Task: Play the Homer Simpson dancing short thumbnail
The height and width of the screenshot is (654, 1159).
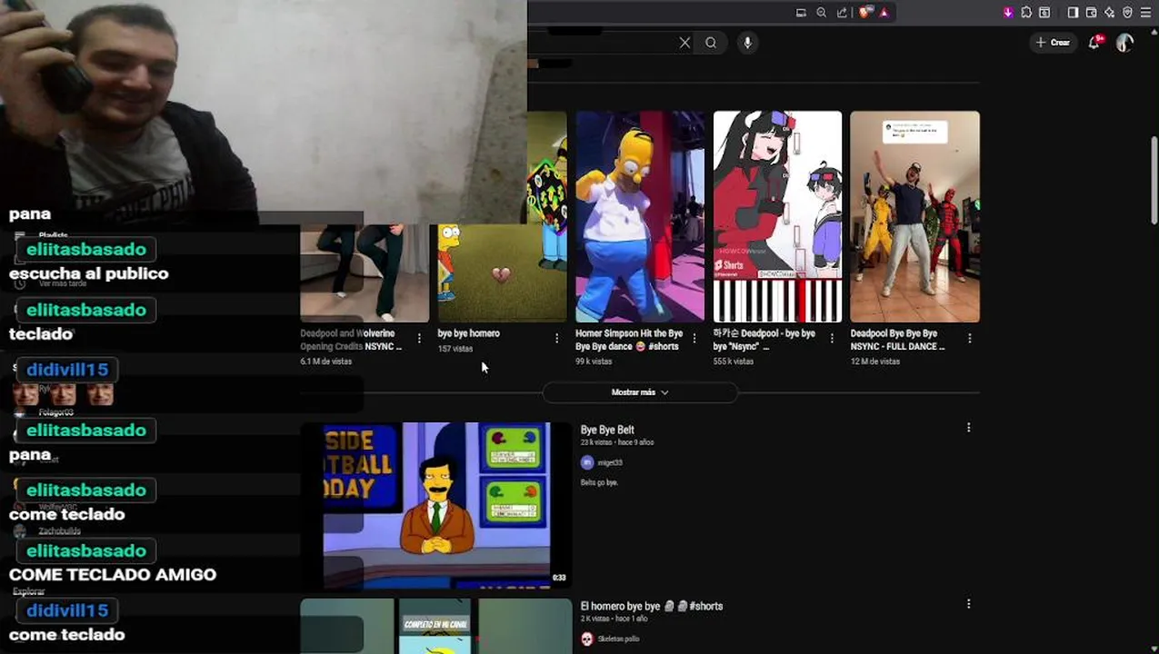Action: point(640,216)
